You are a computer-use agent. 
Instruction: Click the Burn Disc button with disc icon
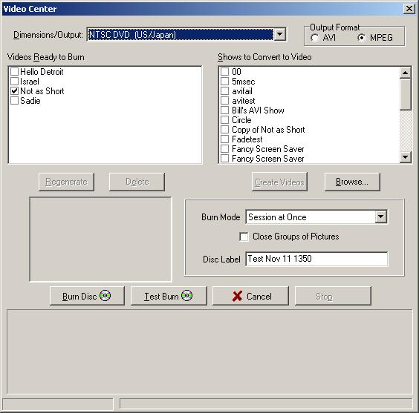[87, 296]
